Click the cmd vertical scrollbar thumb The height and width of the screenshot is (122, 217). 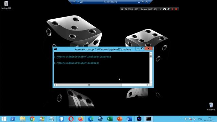pyautogui.click(x=151, y=56)
